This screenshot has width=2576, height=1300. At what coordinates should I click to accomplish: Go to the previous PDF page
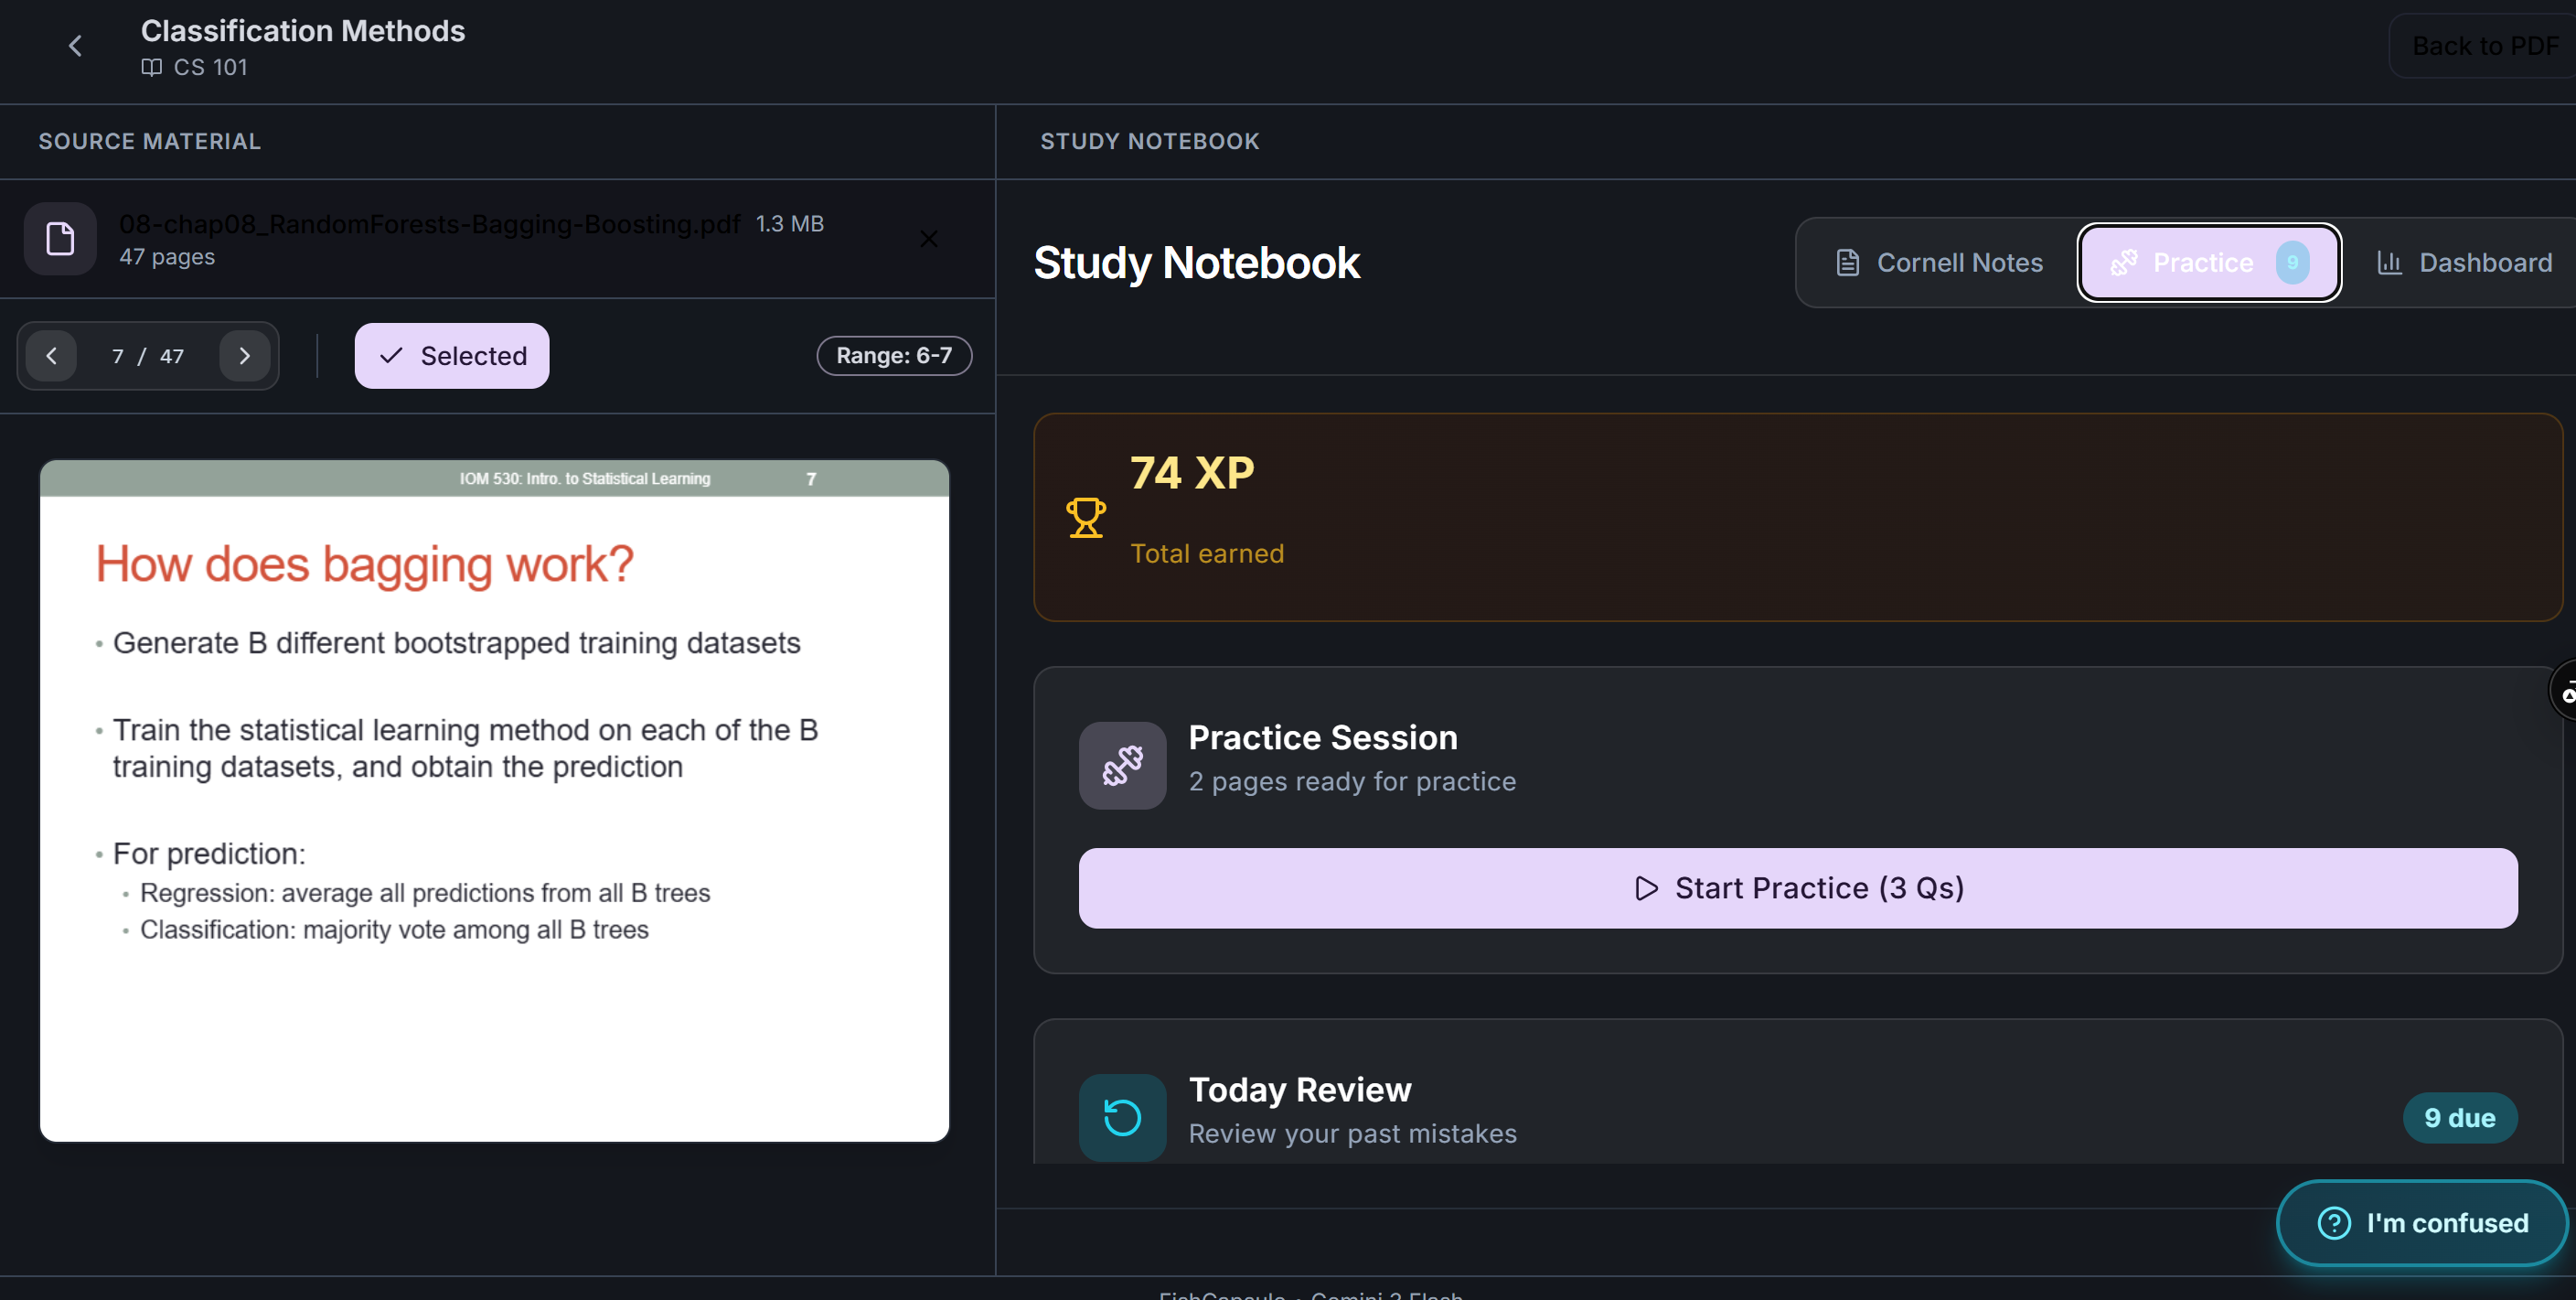(51, 356)
